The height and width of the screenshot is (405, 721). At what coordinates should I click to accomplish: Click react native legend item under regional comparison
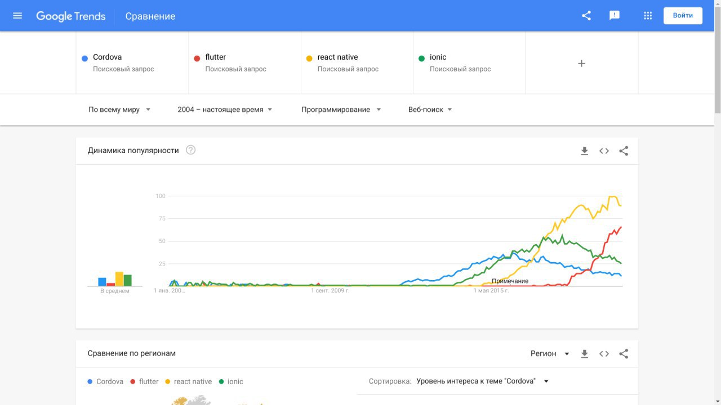click(x=189, y=381)
